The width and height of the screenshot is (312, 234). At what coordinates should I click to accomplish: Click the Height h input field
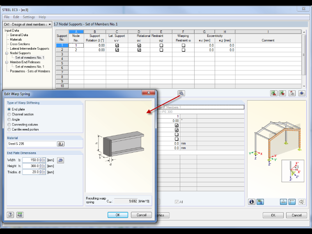[31, 166]
